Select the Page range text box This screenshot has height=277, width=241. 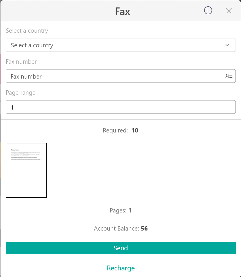pos(121,107)
